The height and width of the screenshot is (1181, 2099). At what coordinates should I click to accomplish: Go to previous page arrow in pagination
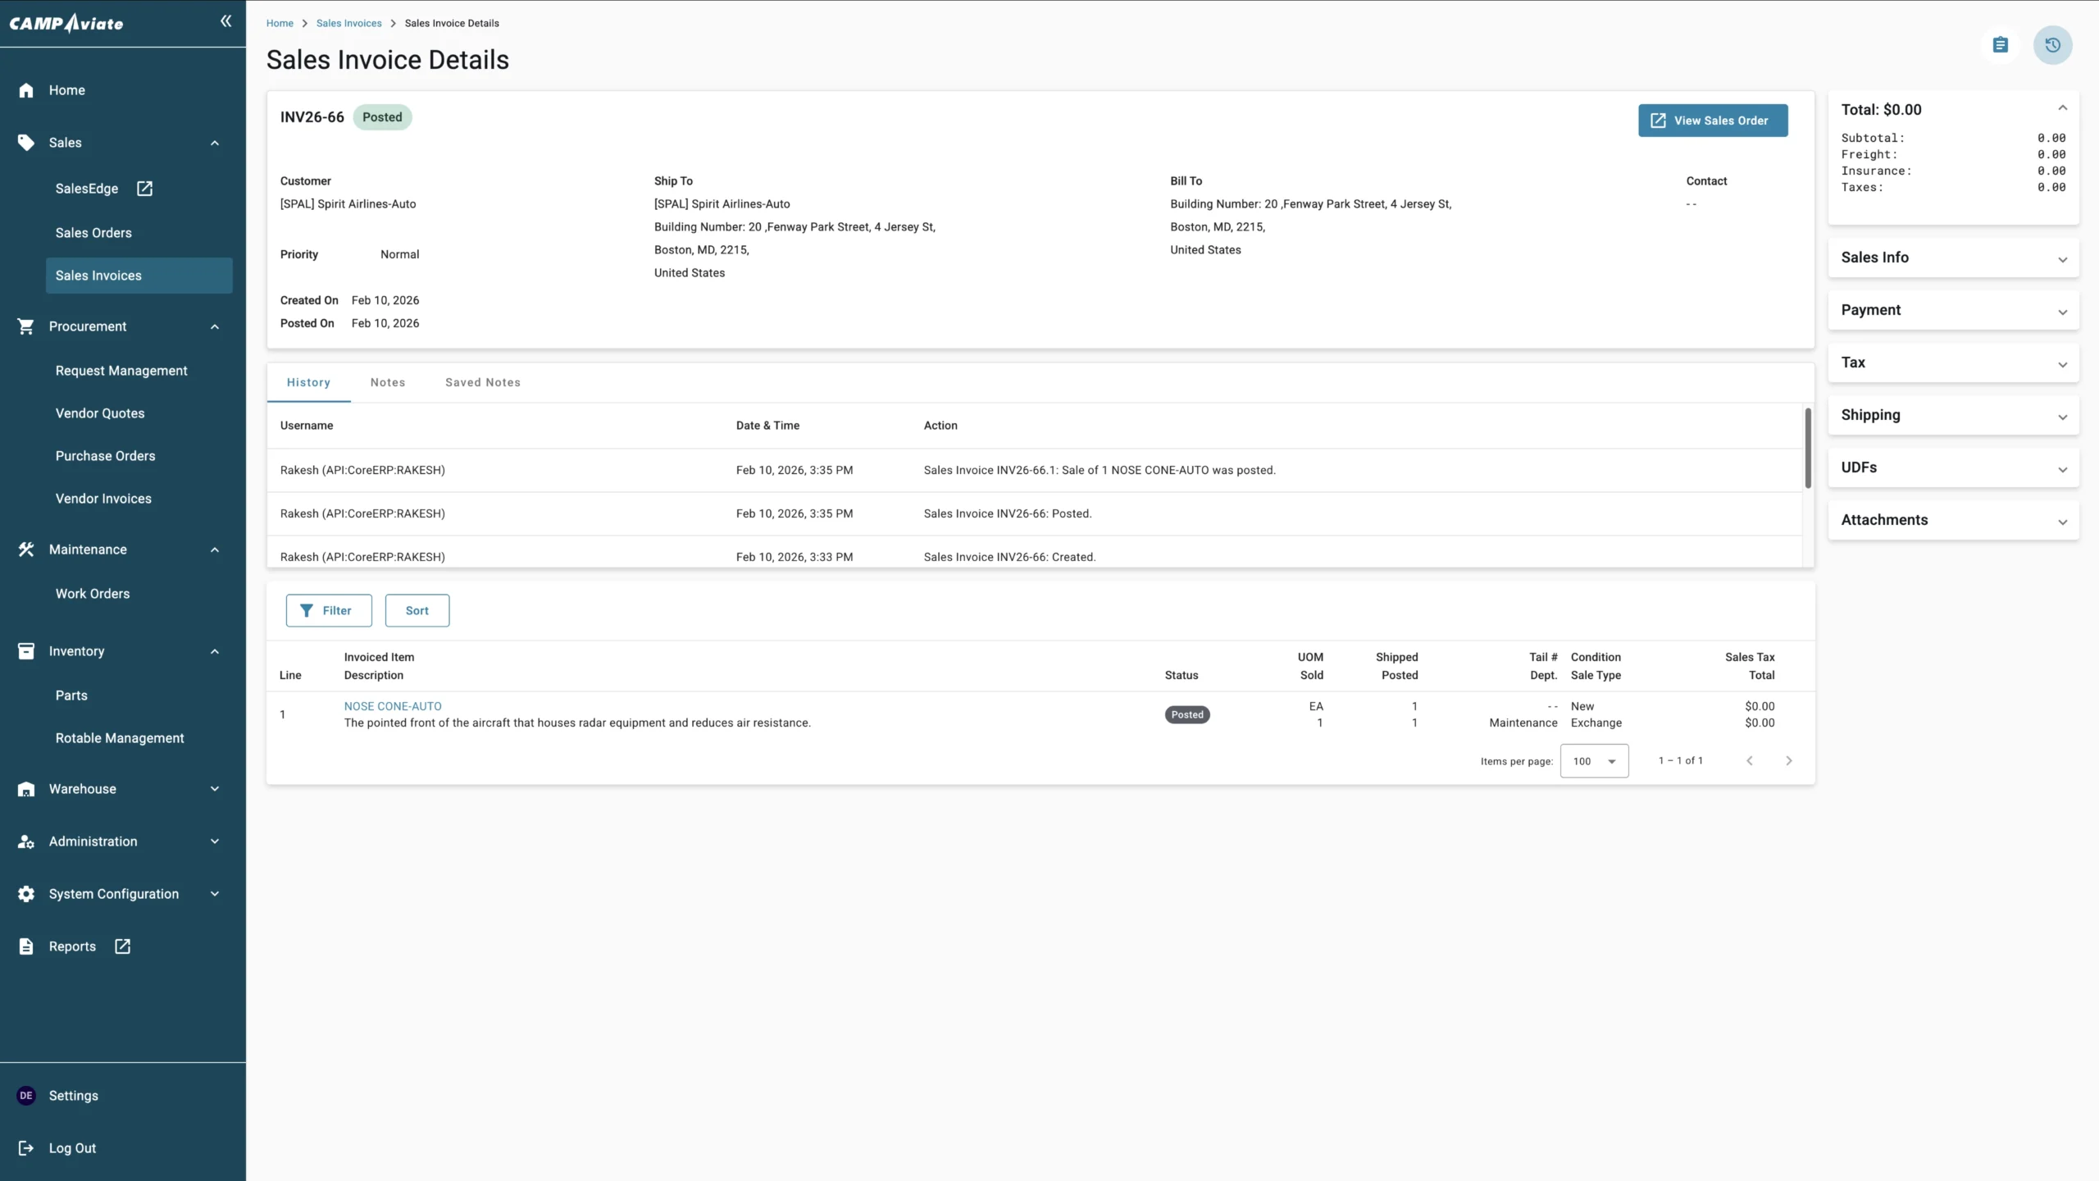pos(1750,761)
